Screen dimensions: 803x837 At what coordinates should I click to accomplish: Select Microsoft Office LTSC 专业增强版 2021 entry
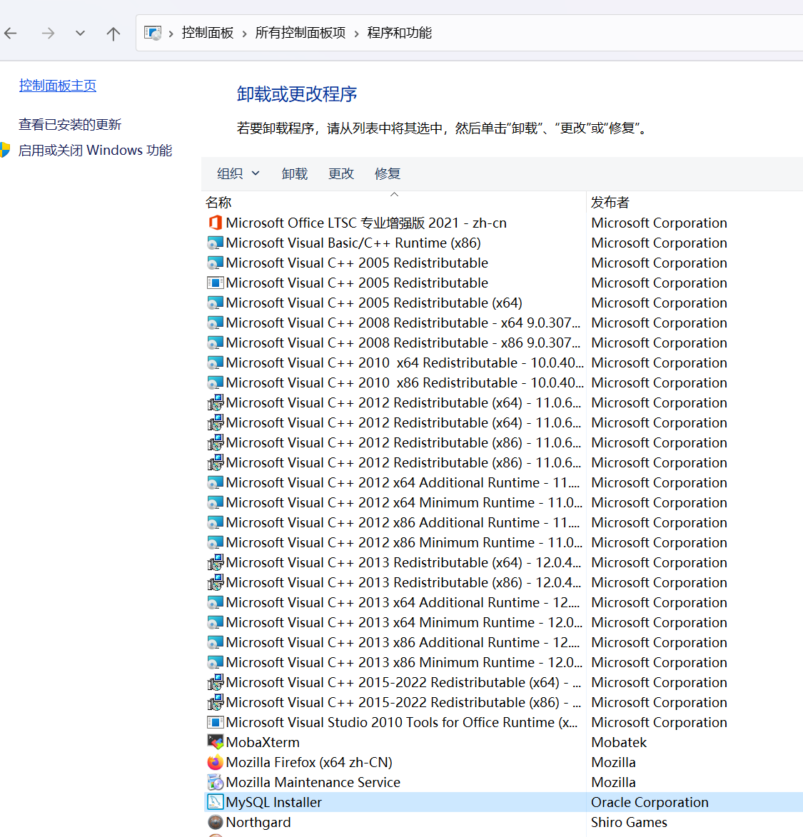click(366, 223)
